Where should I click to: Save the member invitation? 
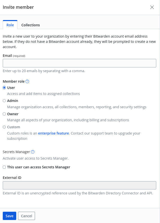tap(9, 216)
